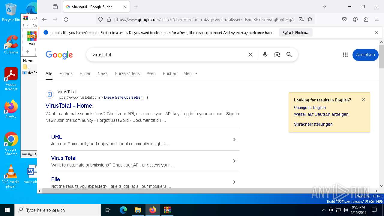The image size is (384, 216).
Task: Open Spracheinstellungen link
Action: [x=313, y=124]
